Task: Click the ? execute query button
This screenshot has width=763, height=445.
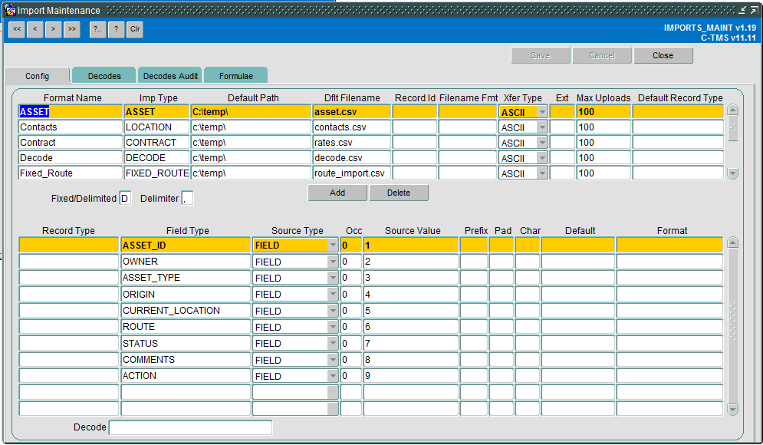Action: [117, 29]
